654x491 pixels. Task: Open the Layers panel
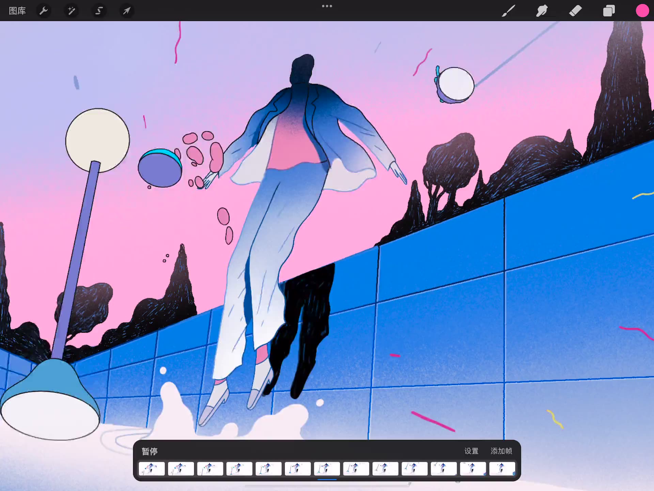click(x=609, y=11)
